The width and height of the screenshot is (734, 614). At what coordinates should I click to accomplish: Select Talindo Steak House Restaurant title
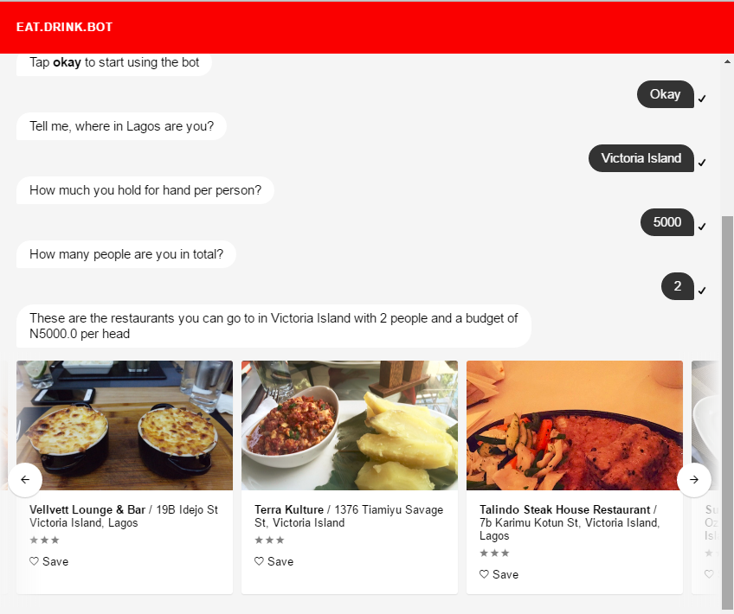(x=564, y=509)
